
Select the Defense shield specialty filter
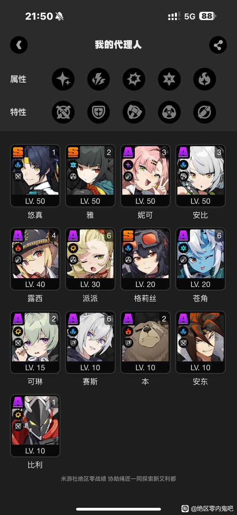click(98, 112)
